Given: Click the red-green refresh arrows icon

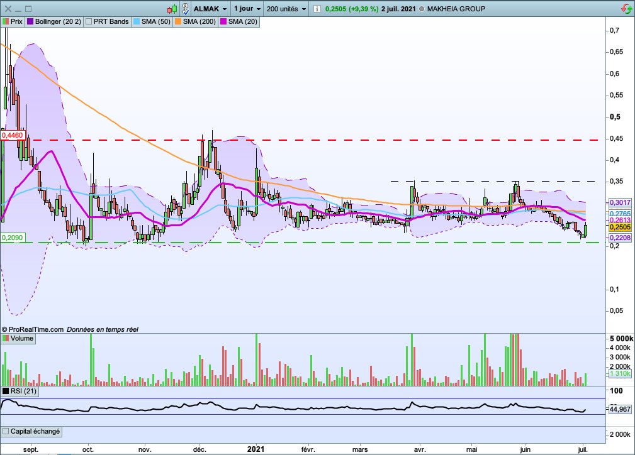Looking at the screenshot, I should 626,9.
